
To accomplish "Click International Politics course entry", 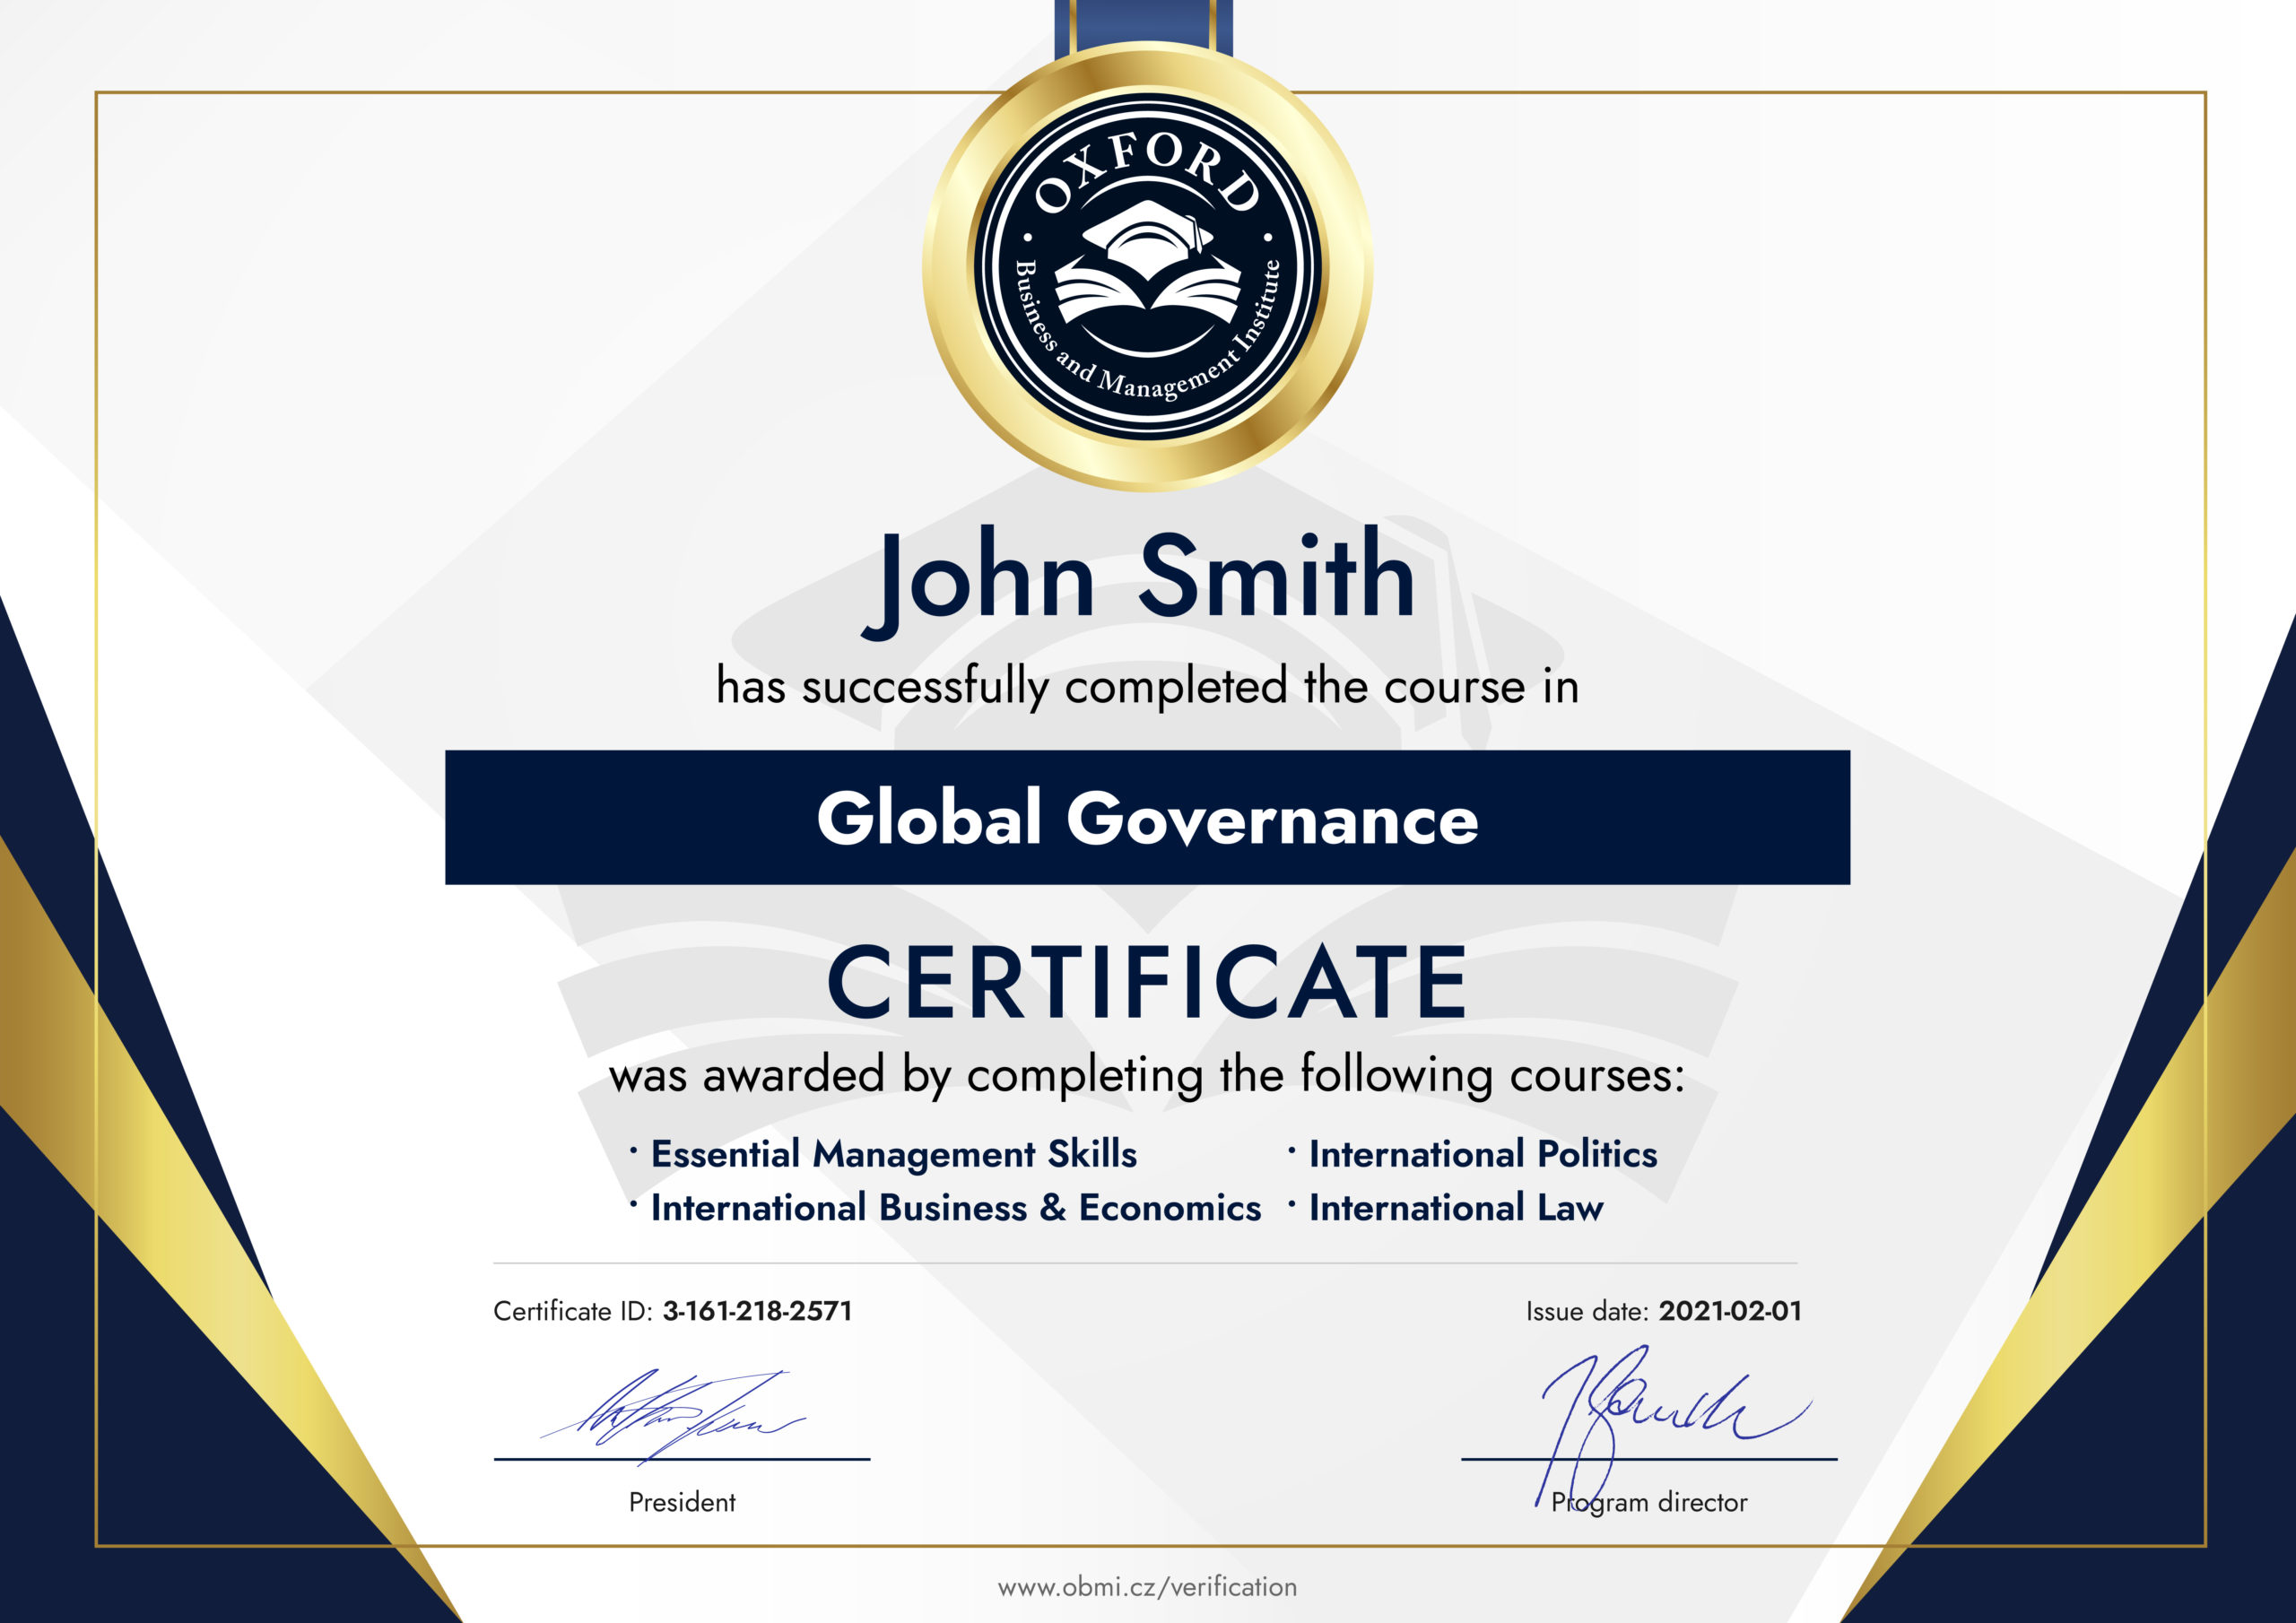I will tap(1483, 1154).
